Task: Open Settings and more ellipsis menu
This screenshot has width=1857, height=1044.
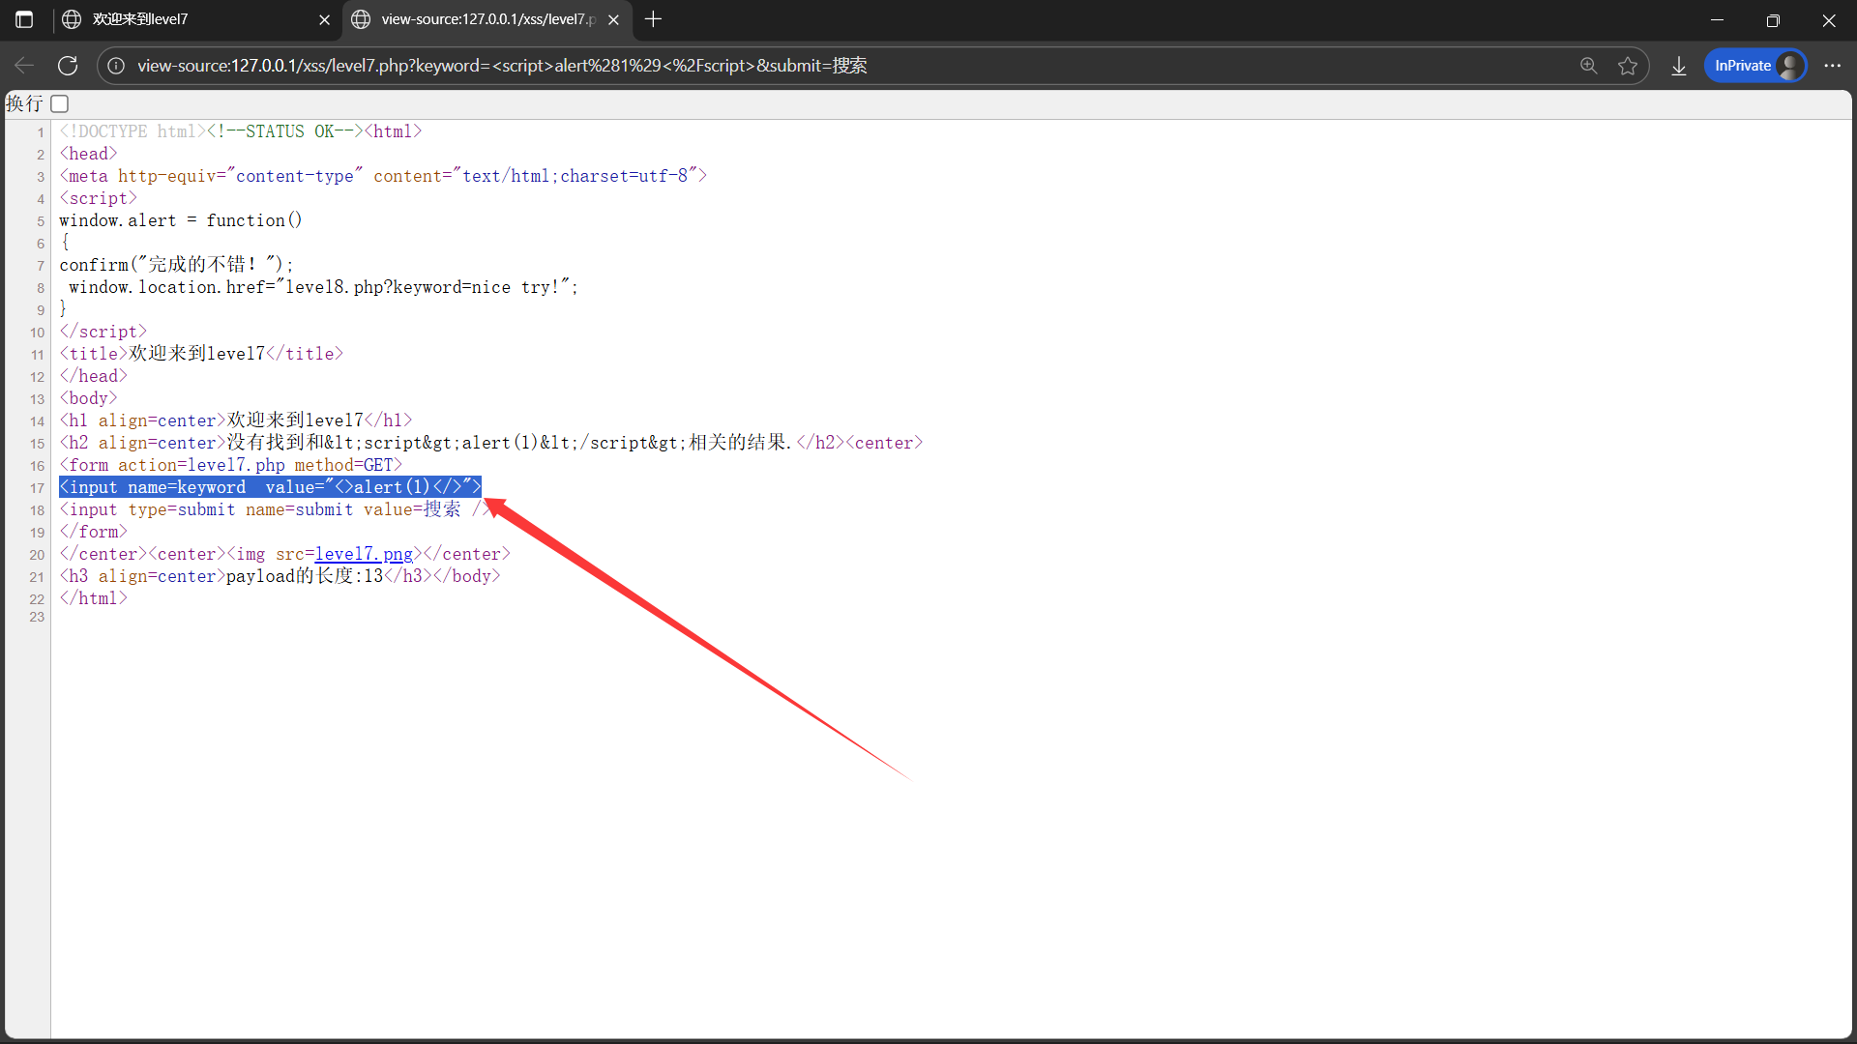Action: coord(1832,66)
